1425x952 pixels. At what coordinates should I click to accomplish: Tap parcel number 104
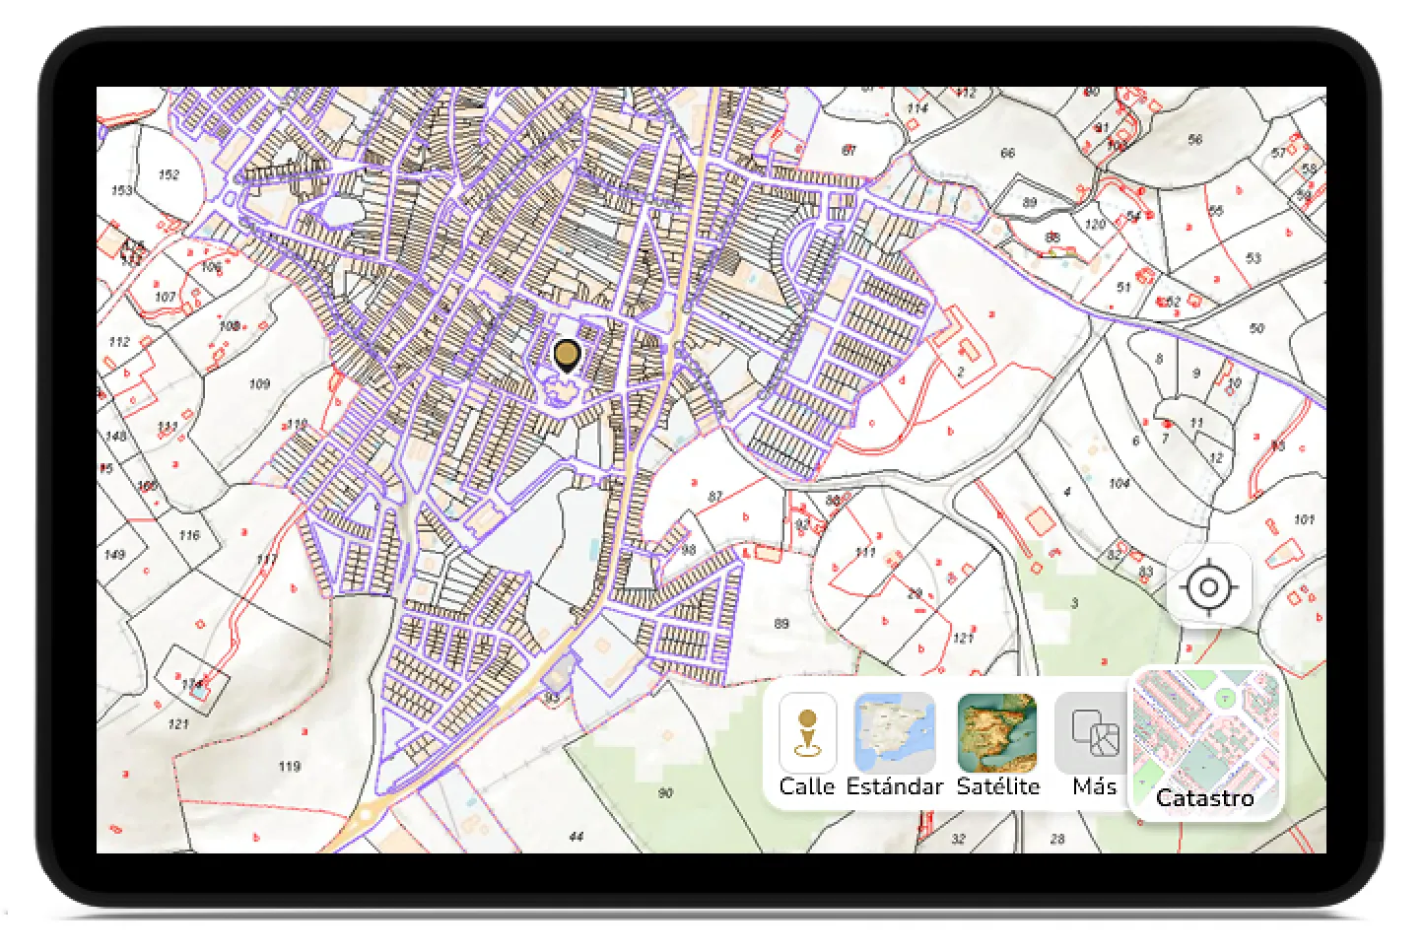click(x=1119, y=483)
